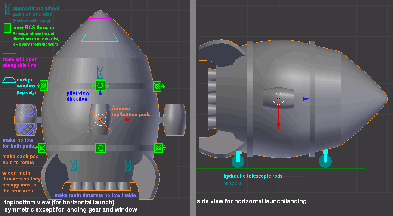Click the '(bottom side only)' note

(x=31, y=21)
